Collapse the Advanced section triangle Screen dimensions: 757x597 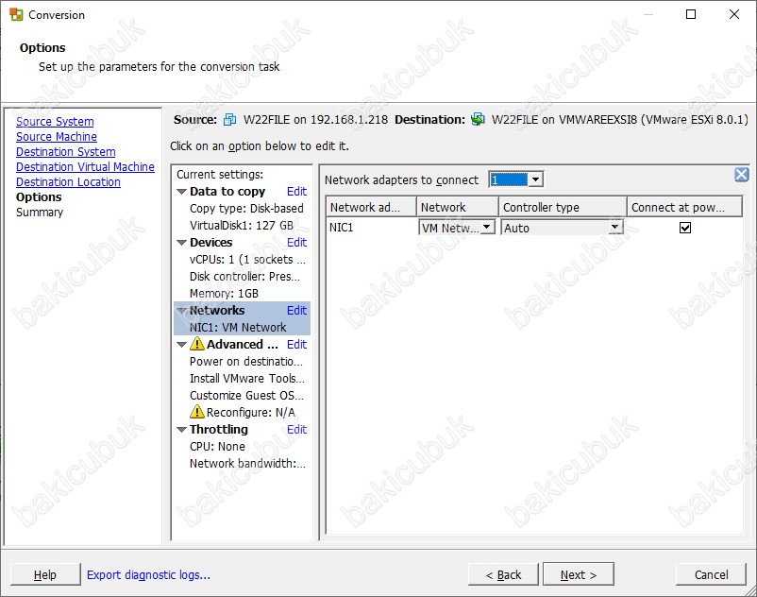(181, 345)
